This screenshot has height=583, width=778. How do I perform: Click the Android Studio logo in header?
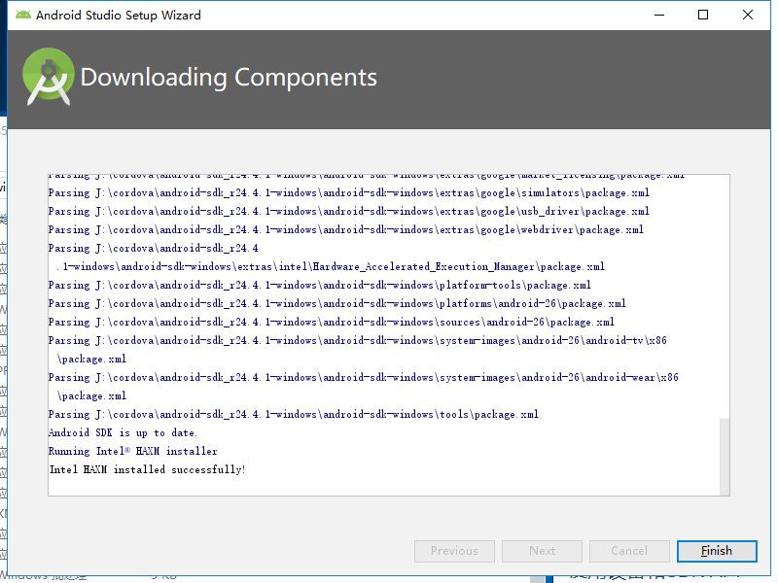[48, 77]
